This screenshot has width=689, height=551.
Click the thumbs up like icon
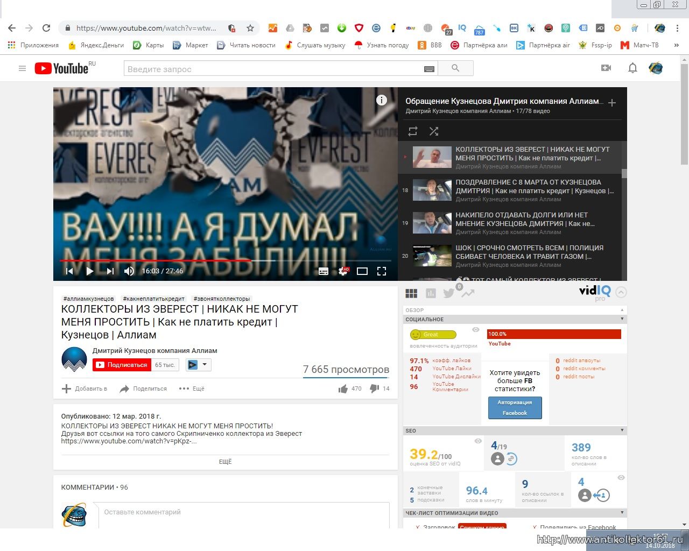coord(343,388)
